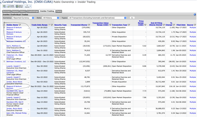Open chevron beside Darin Jan-09-2023 row
Viewport: 198px width, 117px height.
click(x=28, y=47)
